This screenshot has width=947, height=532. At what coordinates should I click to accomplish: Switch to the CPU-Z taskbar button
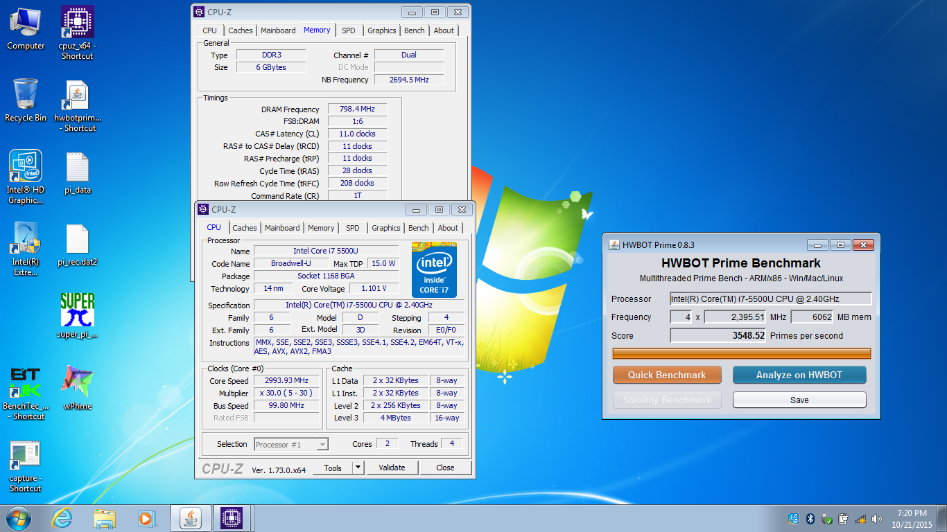(x=231, y=518)
